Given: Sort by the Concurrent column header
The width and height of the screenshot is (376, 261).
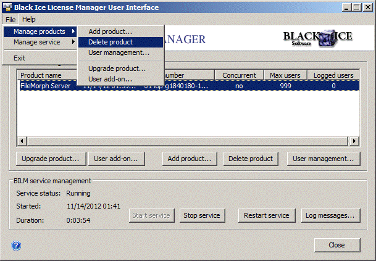Looking at the screenshot, I should (x=239, y=75).
